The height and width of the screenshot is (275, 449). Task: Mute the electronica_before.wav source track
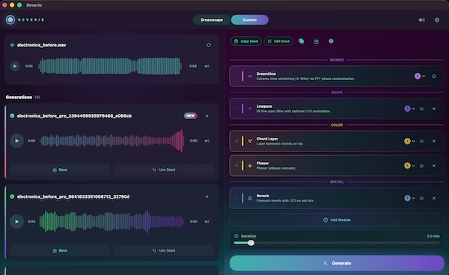pos(207,66)
